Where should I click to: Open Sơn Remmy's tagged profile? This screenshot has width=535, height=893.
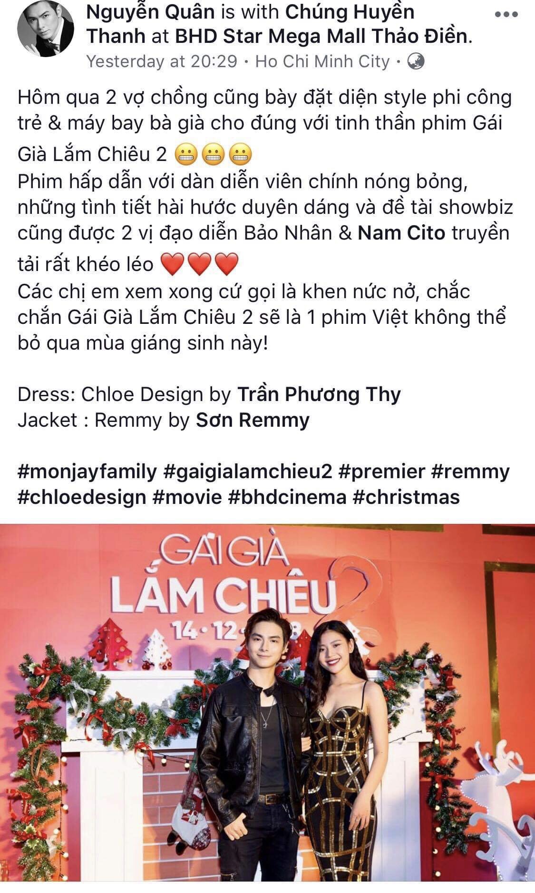click(x=253, y=420)
